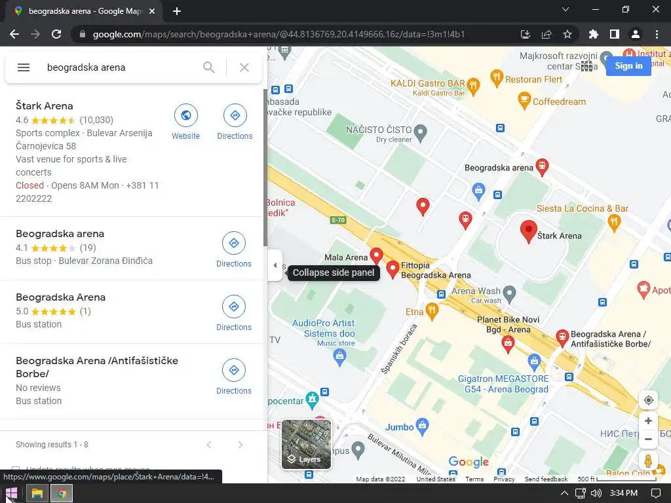
Task: Open the volume control in tray
Action: pyautogui.click(x=596, y=494)
